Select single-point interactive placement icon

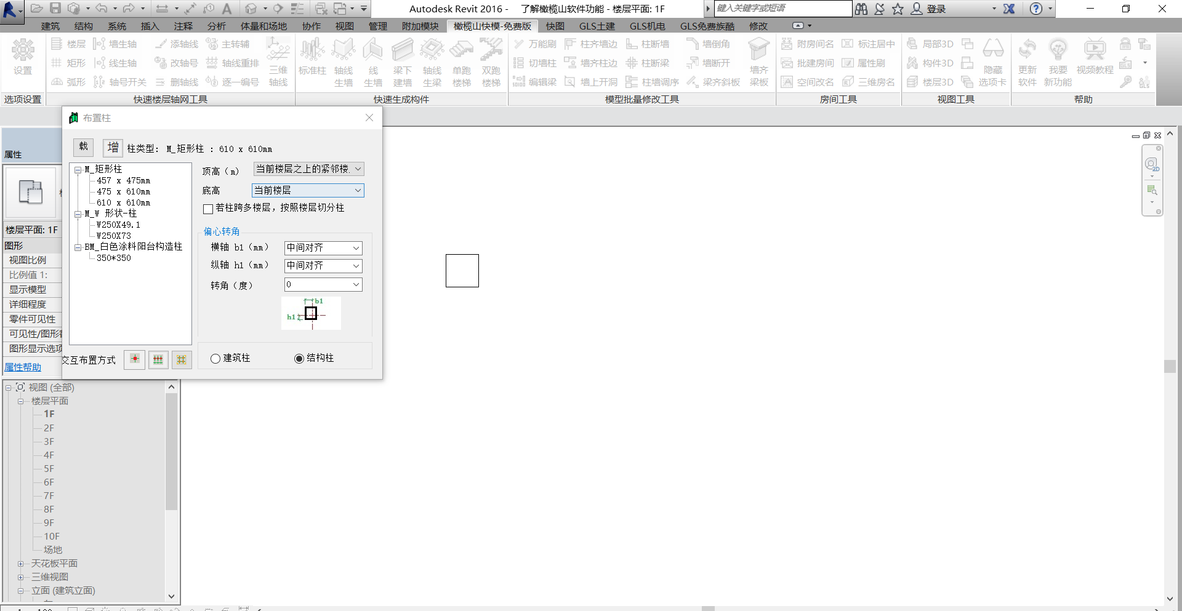pyautogui.click(x=135, y=359)
